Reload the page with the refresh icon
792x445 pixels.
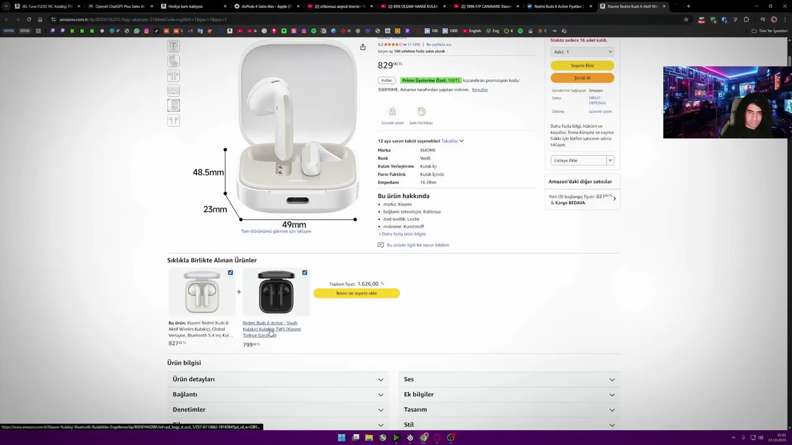point(28,19)
